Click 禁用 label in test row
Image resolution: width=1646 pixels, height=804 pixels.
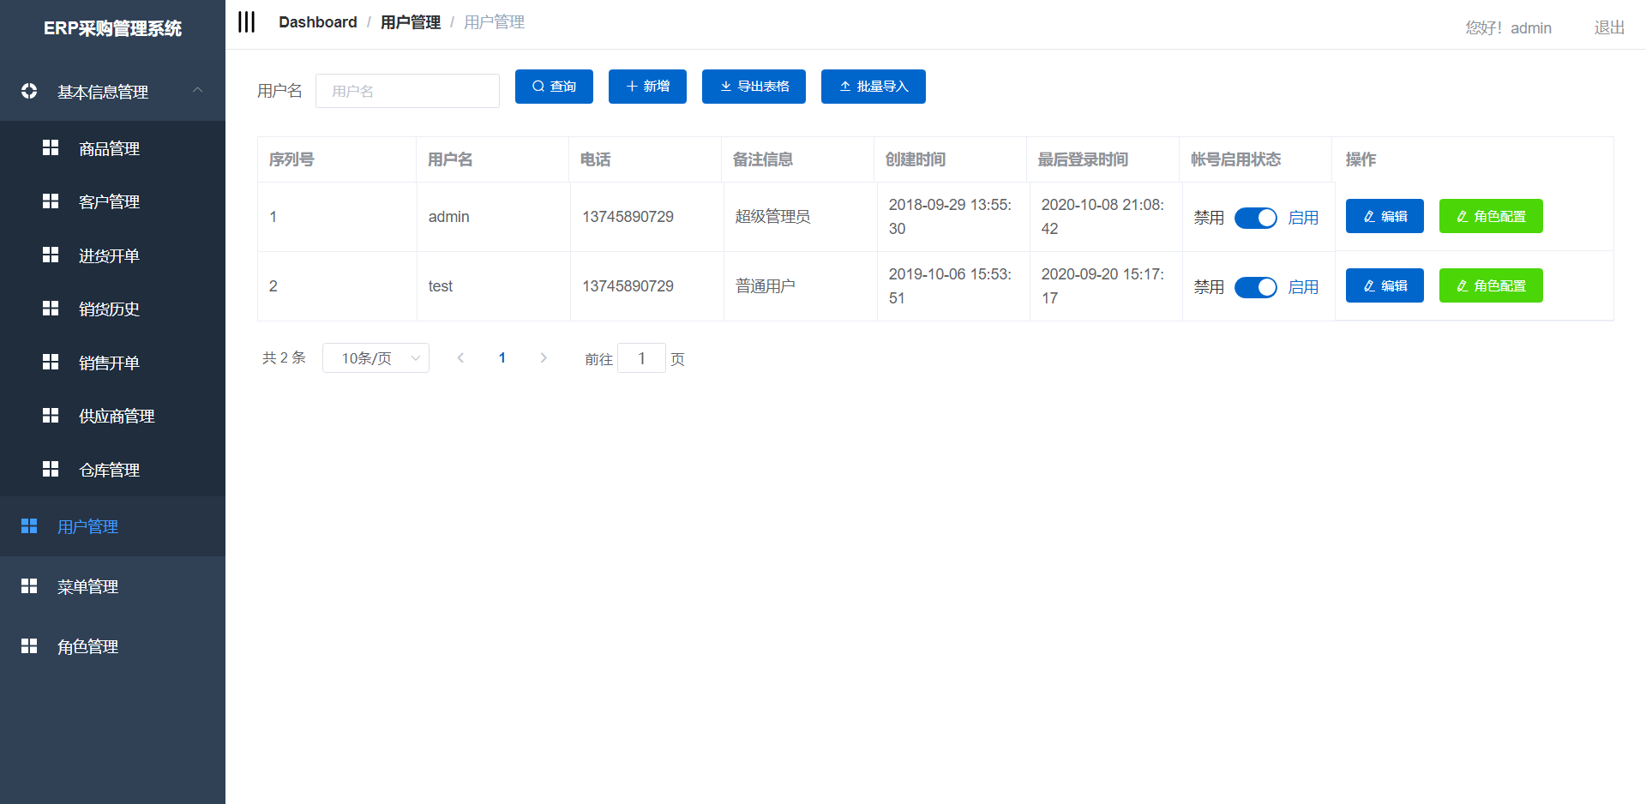click(1209, 287)
